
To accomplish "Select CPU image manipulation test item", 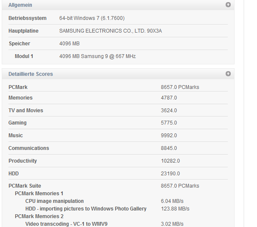I will click(55, 201).
